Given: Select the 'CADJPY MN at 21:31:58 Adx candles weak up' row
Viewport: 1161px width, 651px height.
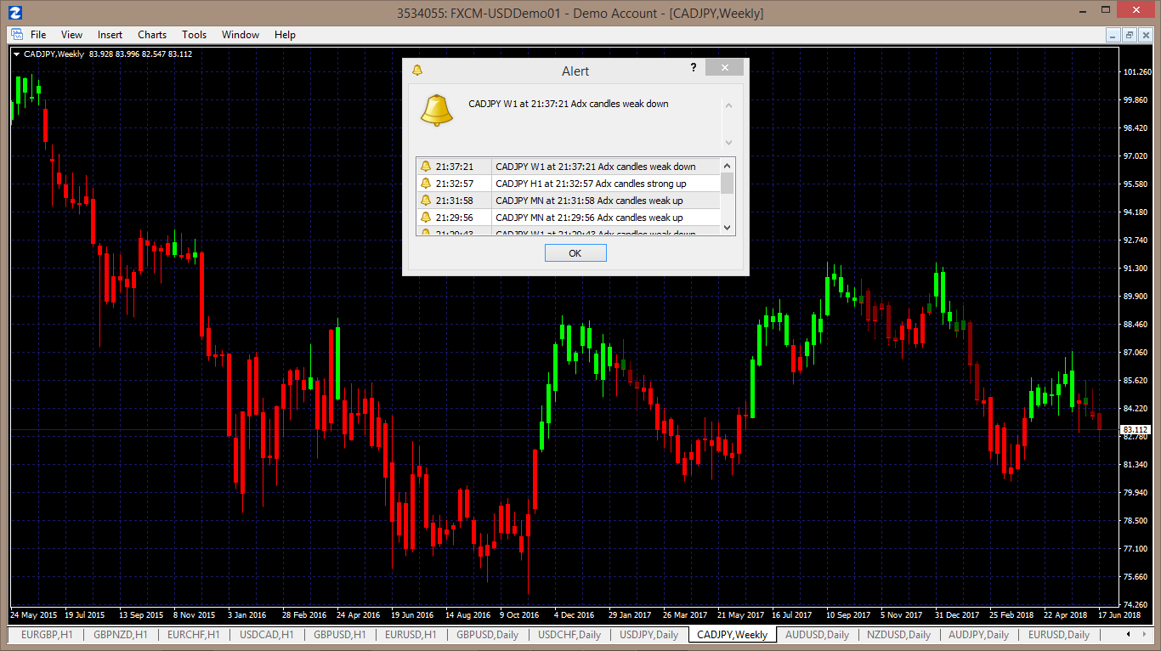Looking at the screenshot, I should tap(569, 201).
